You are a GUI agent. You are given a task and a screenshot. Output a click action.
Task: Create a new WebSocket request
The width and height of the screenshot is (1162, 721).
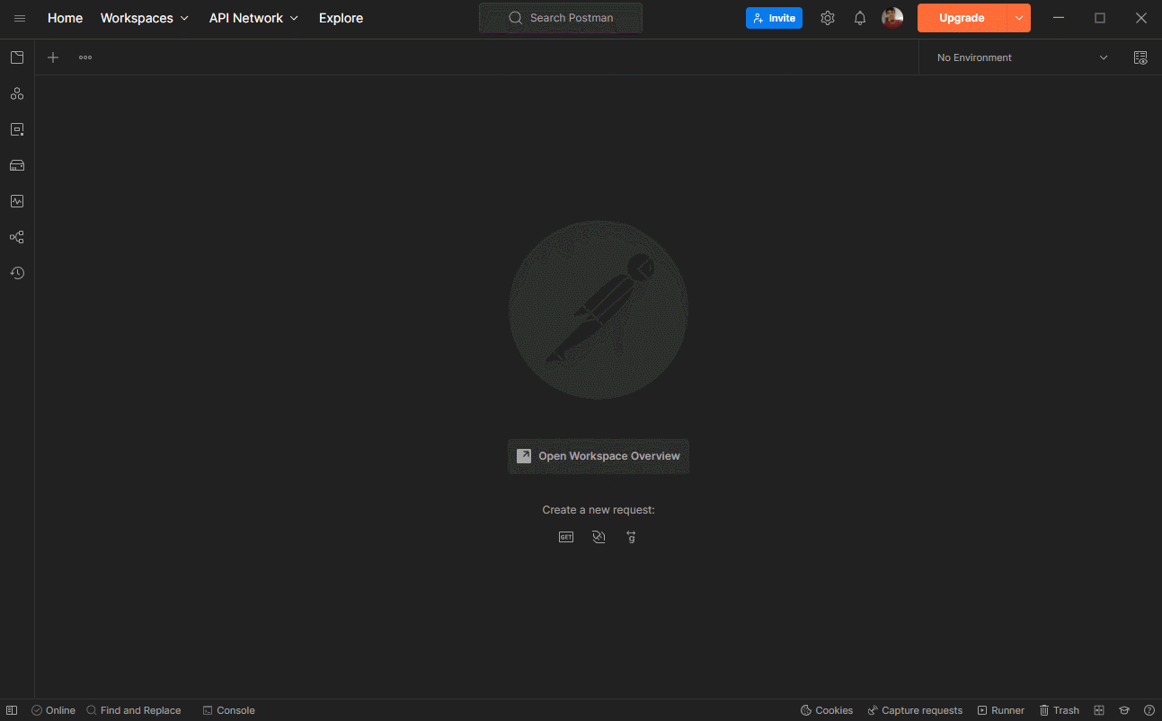599,536
